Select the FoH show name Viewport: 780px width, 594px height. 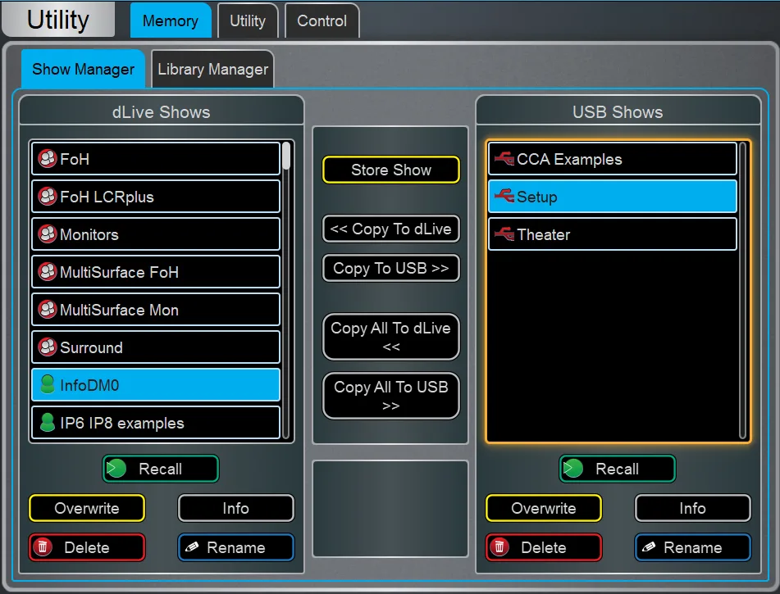pyautogui.click(x=75, y=159)
